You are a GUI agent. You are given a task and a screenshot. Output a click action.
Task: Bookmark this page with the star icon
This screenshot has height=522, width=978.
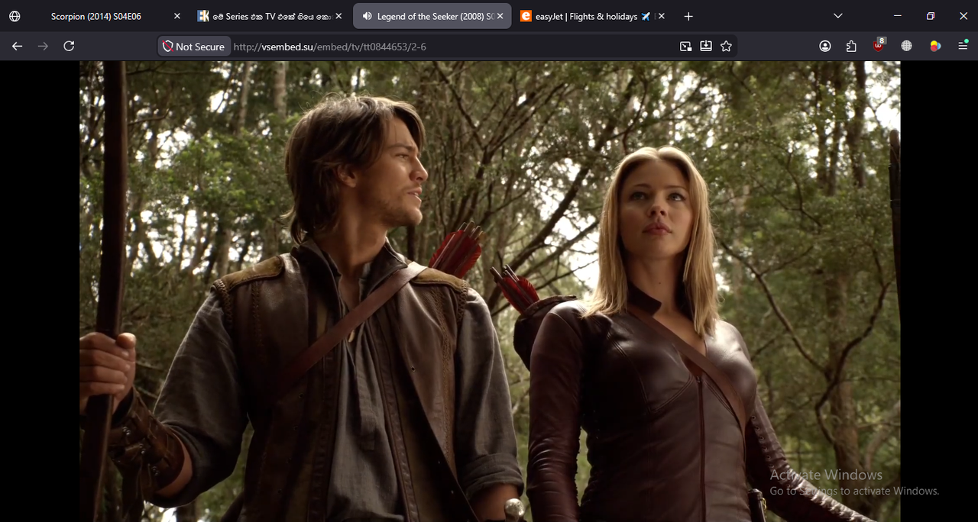click(726, 47)
